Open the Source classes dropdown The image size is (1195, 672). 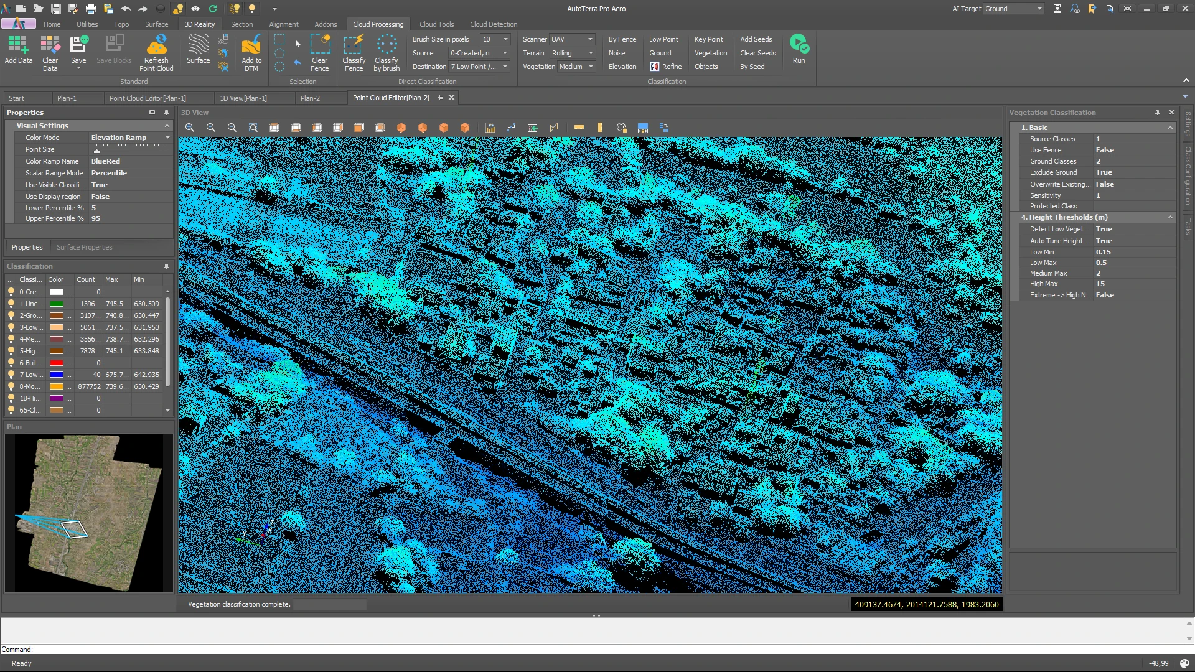(505, 53)
